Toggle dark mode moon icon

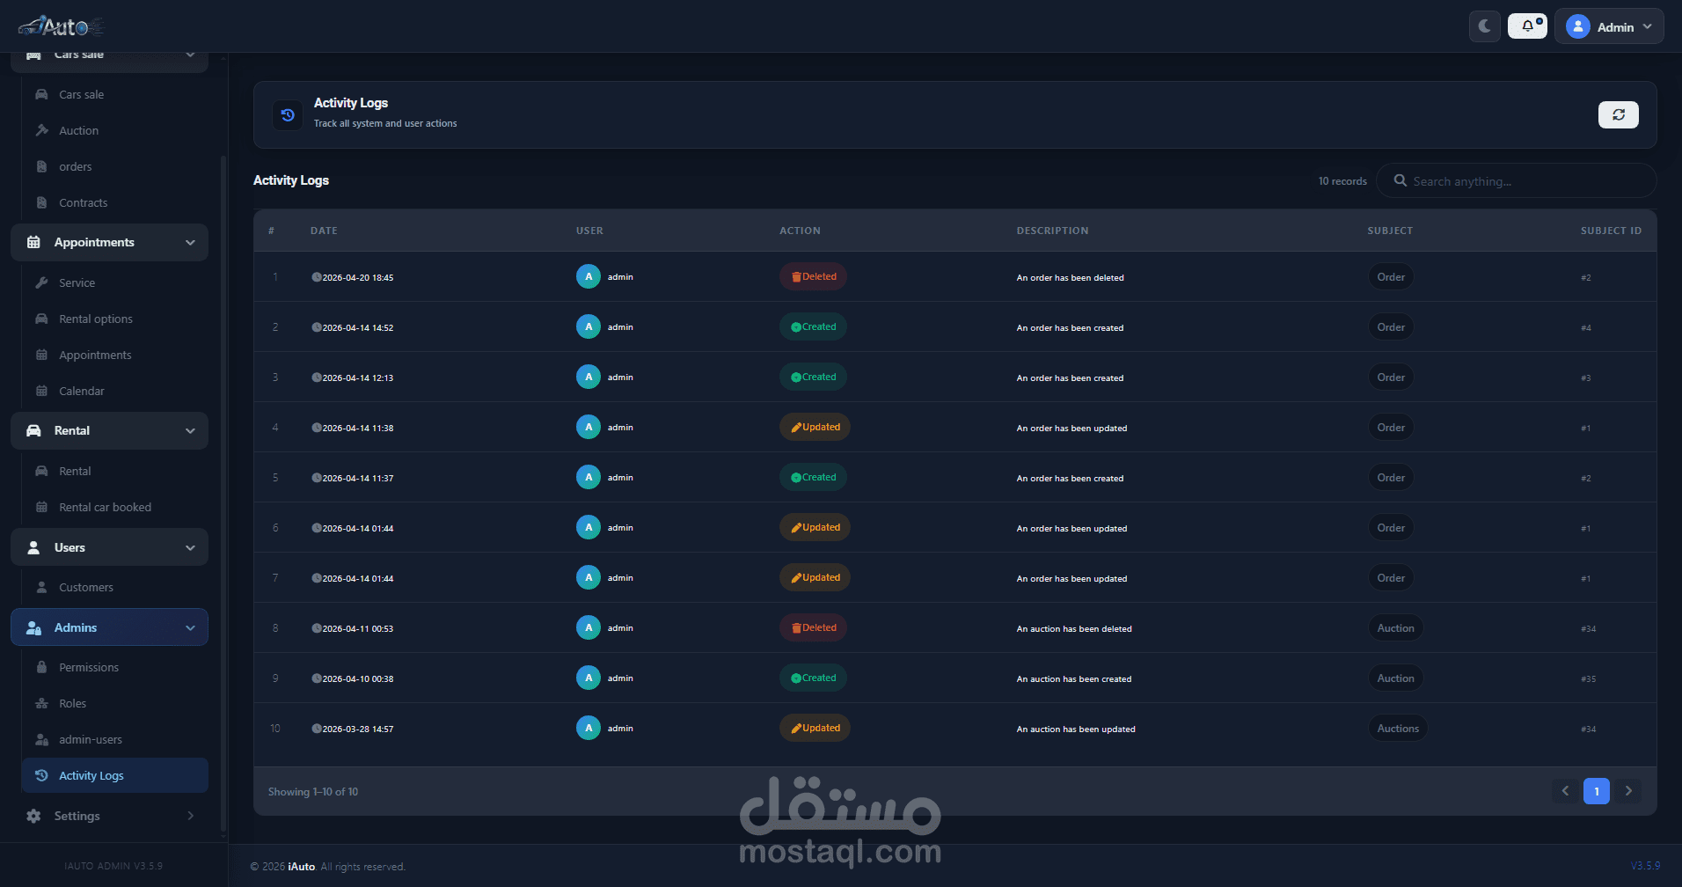tap(1484, 26)
